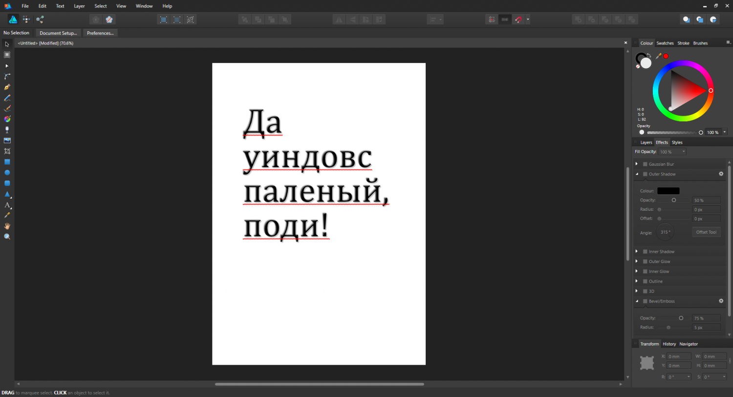
Task: Click the eyedropper in the Colour panel
Action: click(x=658, y=56)
